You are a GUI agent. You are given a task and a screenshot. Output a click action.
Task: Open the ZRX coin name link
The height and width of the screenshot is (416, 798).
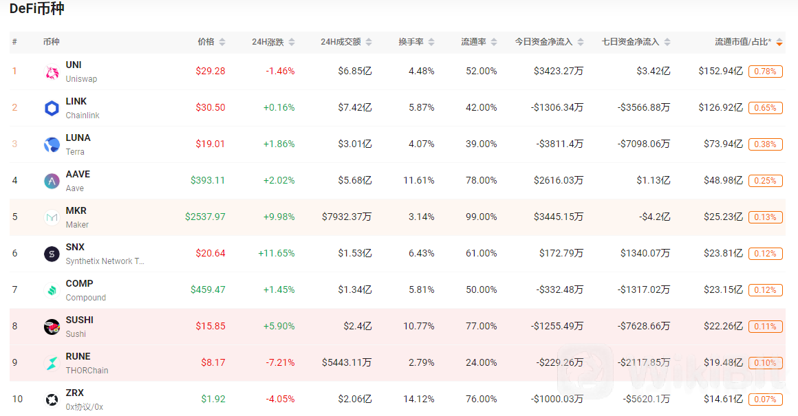point(75,393)
